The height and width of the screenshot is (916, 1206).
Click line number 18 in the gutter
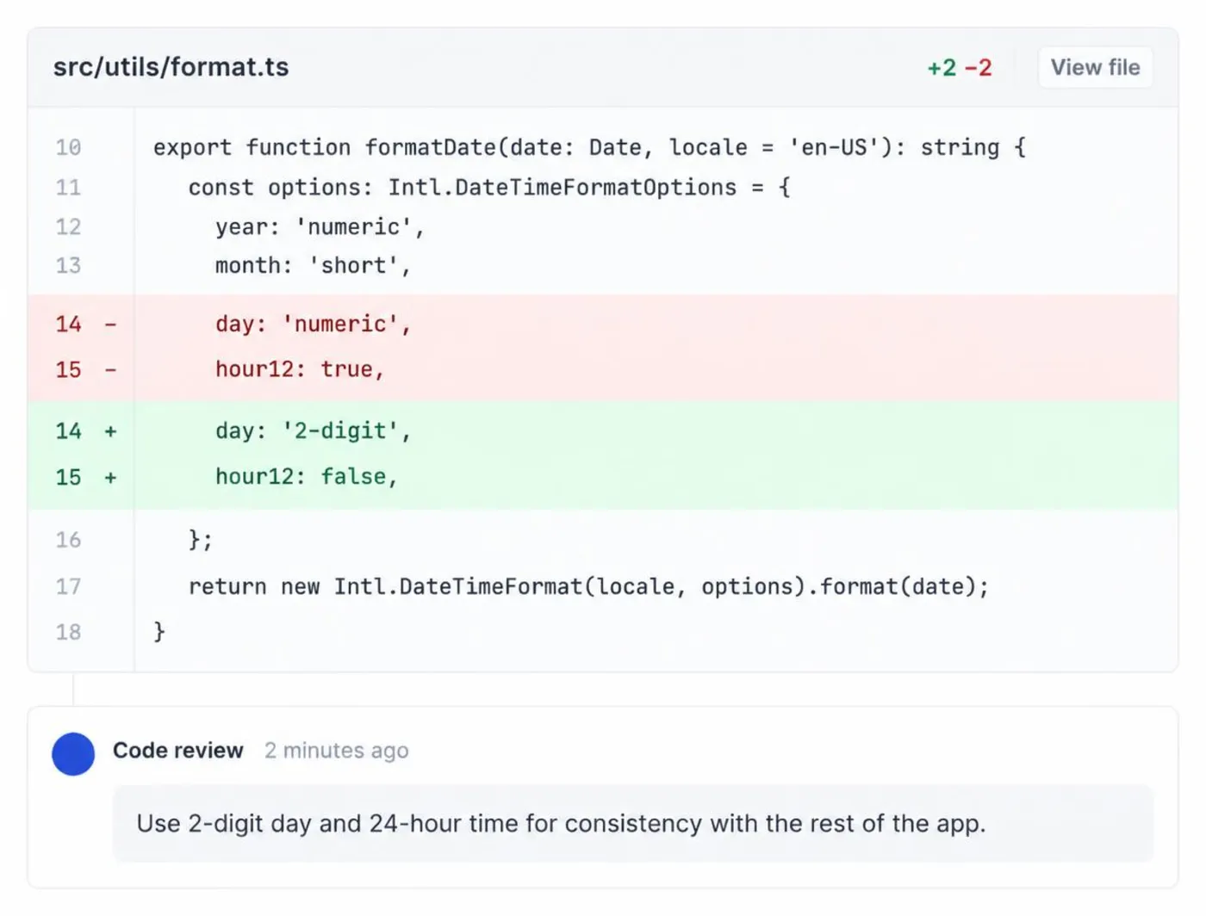click(x=68, y=632)
